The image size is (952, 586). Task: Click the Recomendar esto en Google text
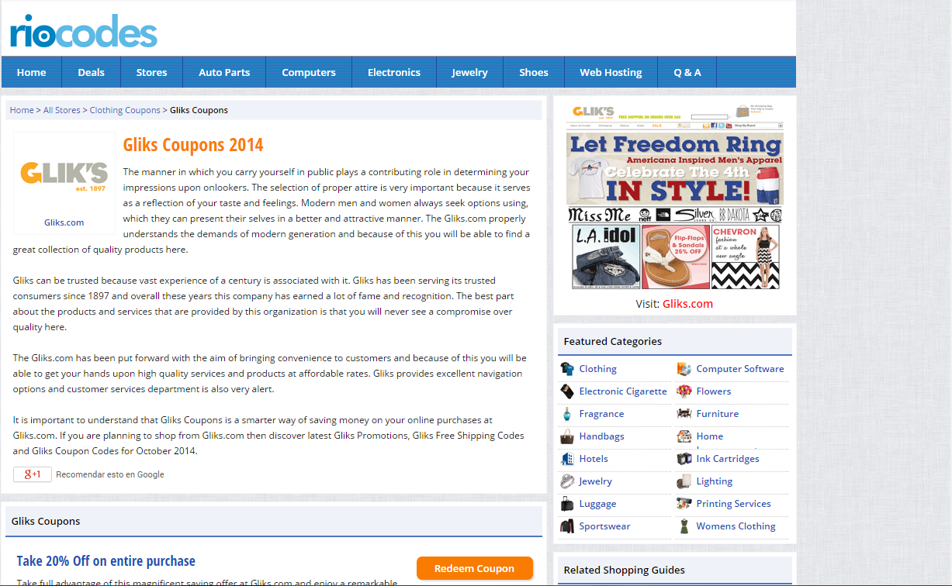click(110, 474)
